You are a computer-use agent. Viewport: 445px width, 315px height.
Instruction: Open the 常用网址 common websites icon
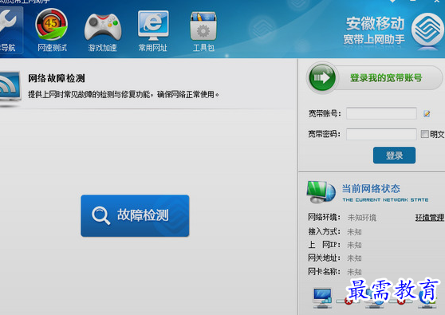[153, 30]
